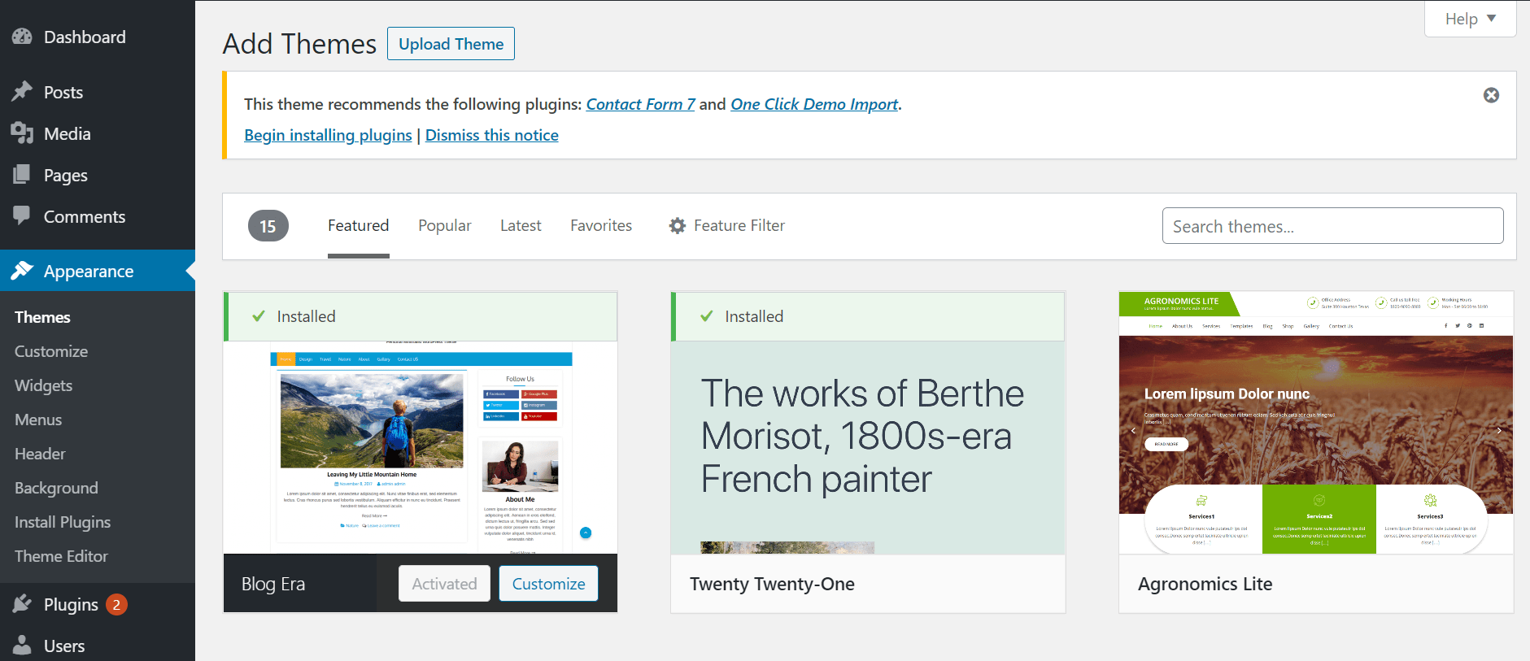This screenshot has width=1530, height=661.
Task: Open the Contact Form 7 link
Action: pos(641,104)
